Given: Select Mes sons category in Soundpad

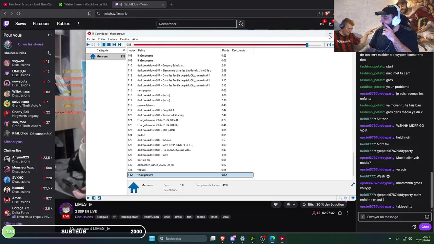Looking at the screenshot, I should point(106,56).
